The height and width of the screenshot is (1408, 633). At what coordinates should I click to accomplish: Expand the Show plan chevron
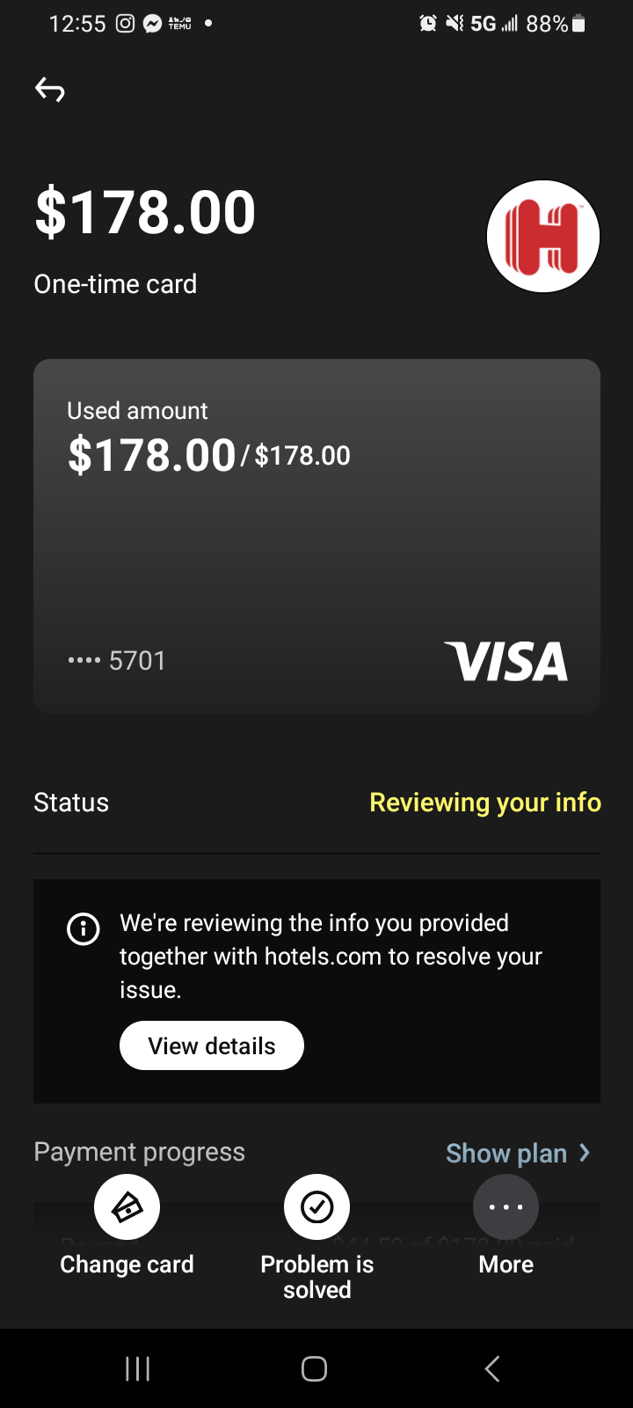(x=585, y=1153)
